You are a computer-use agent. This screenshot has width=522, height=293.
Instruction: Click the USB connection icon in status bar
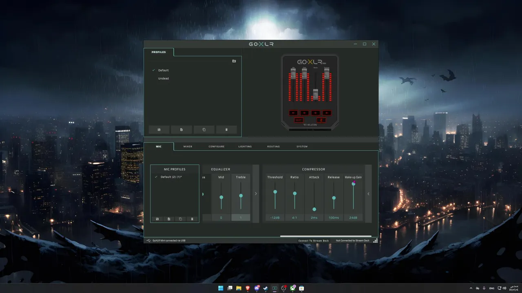(x=149, y=241)
